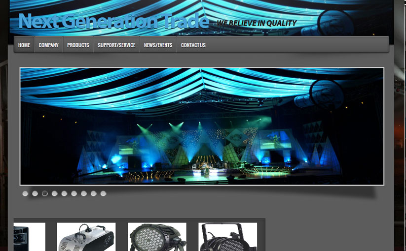Jump to the fifth slide dot
Screen dimensions: 406x251
(x=64, y=193)
